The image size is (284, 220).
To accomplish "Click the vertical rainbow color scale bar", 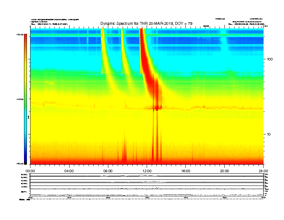I will pos(25,99).
